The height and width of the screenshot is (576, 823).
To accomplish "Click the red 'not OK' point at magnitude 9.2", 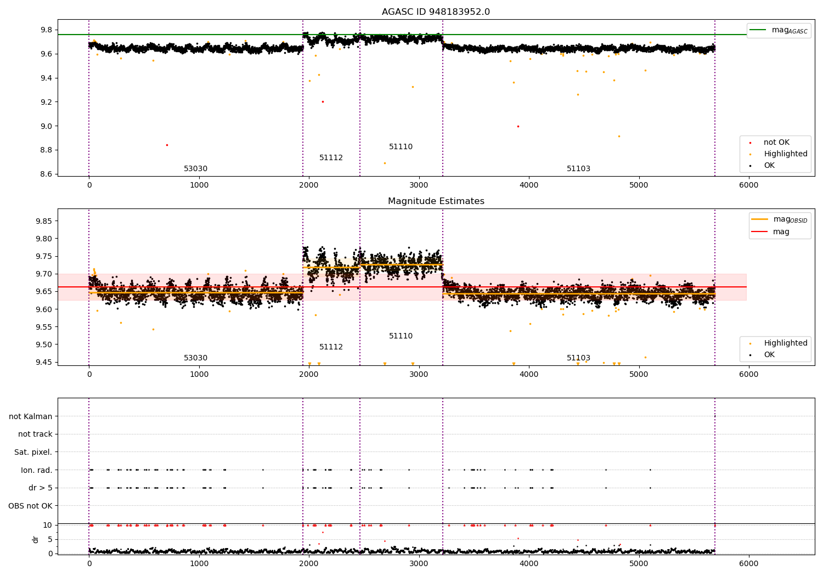I will click(x=323, y=101).
